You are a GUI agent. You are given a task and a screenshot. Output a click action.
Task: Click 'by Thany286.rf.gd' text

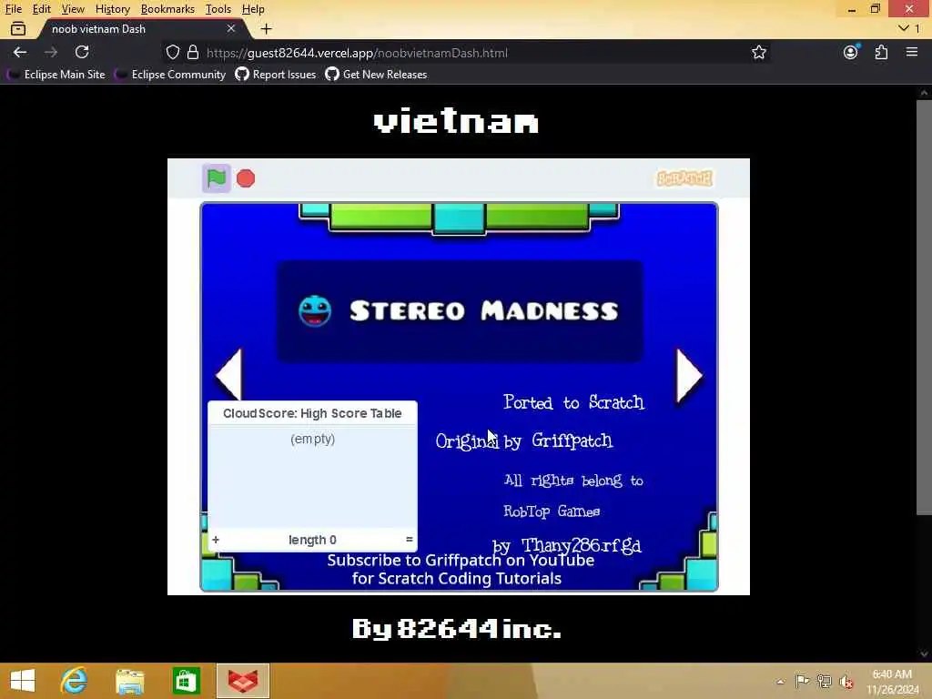coord(567,546)
